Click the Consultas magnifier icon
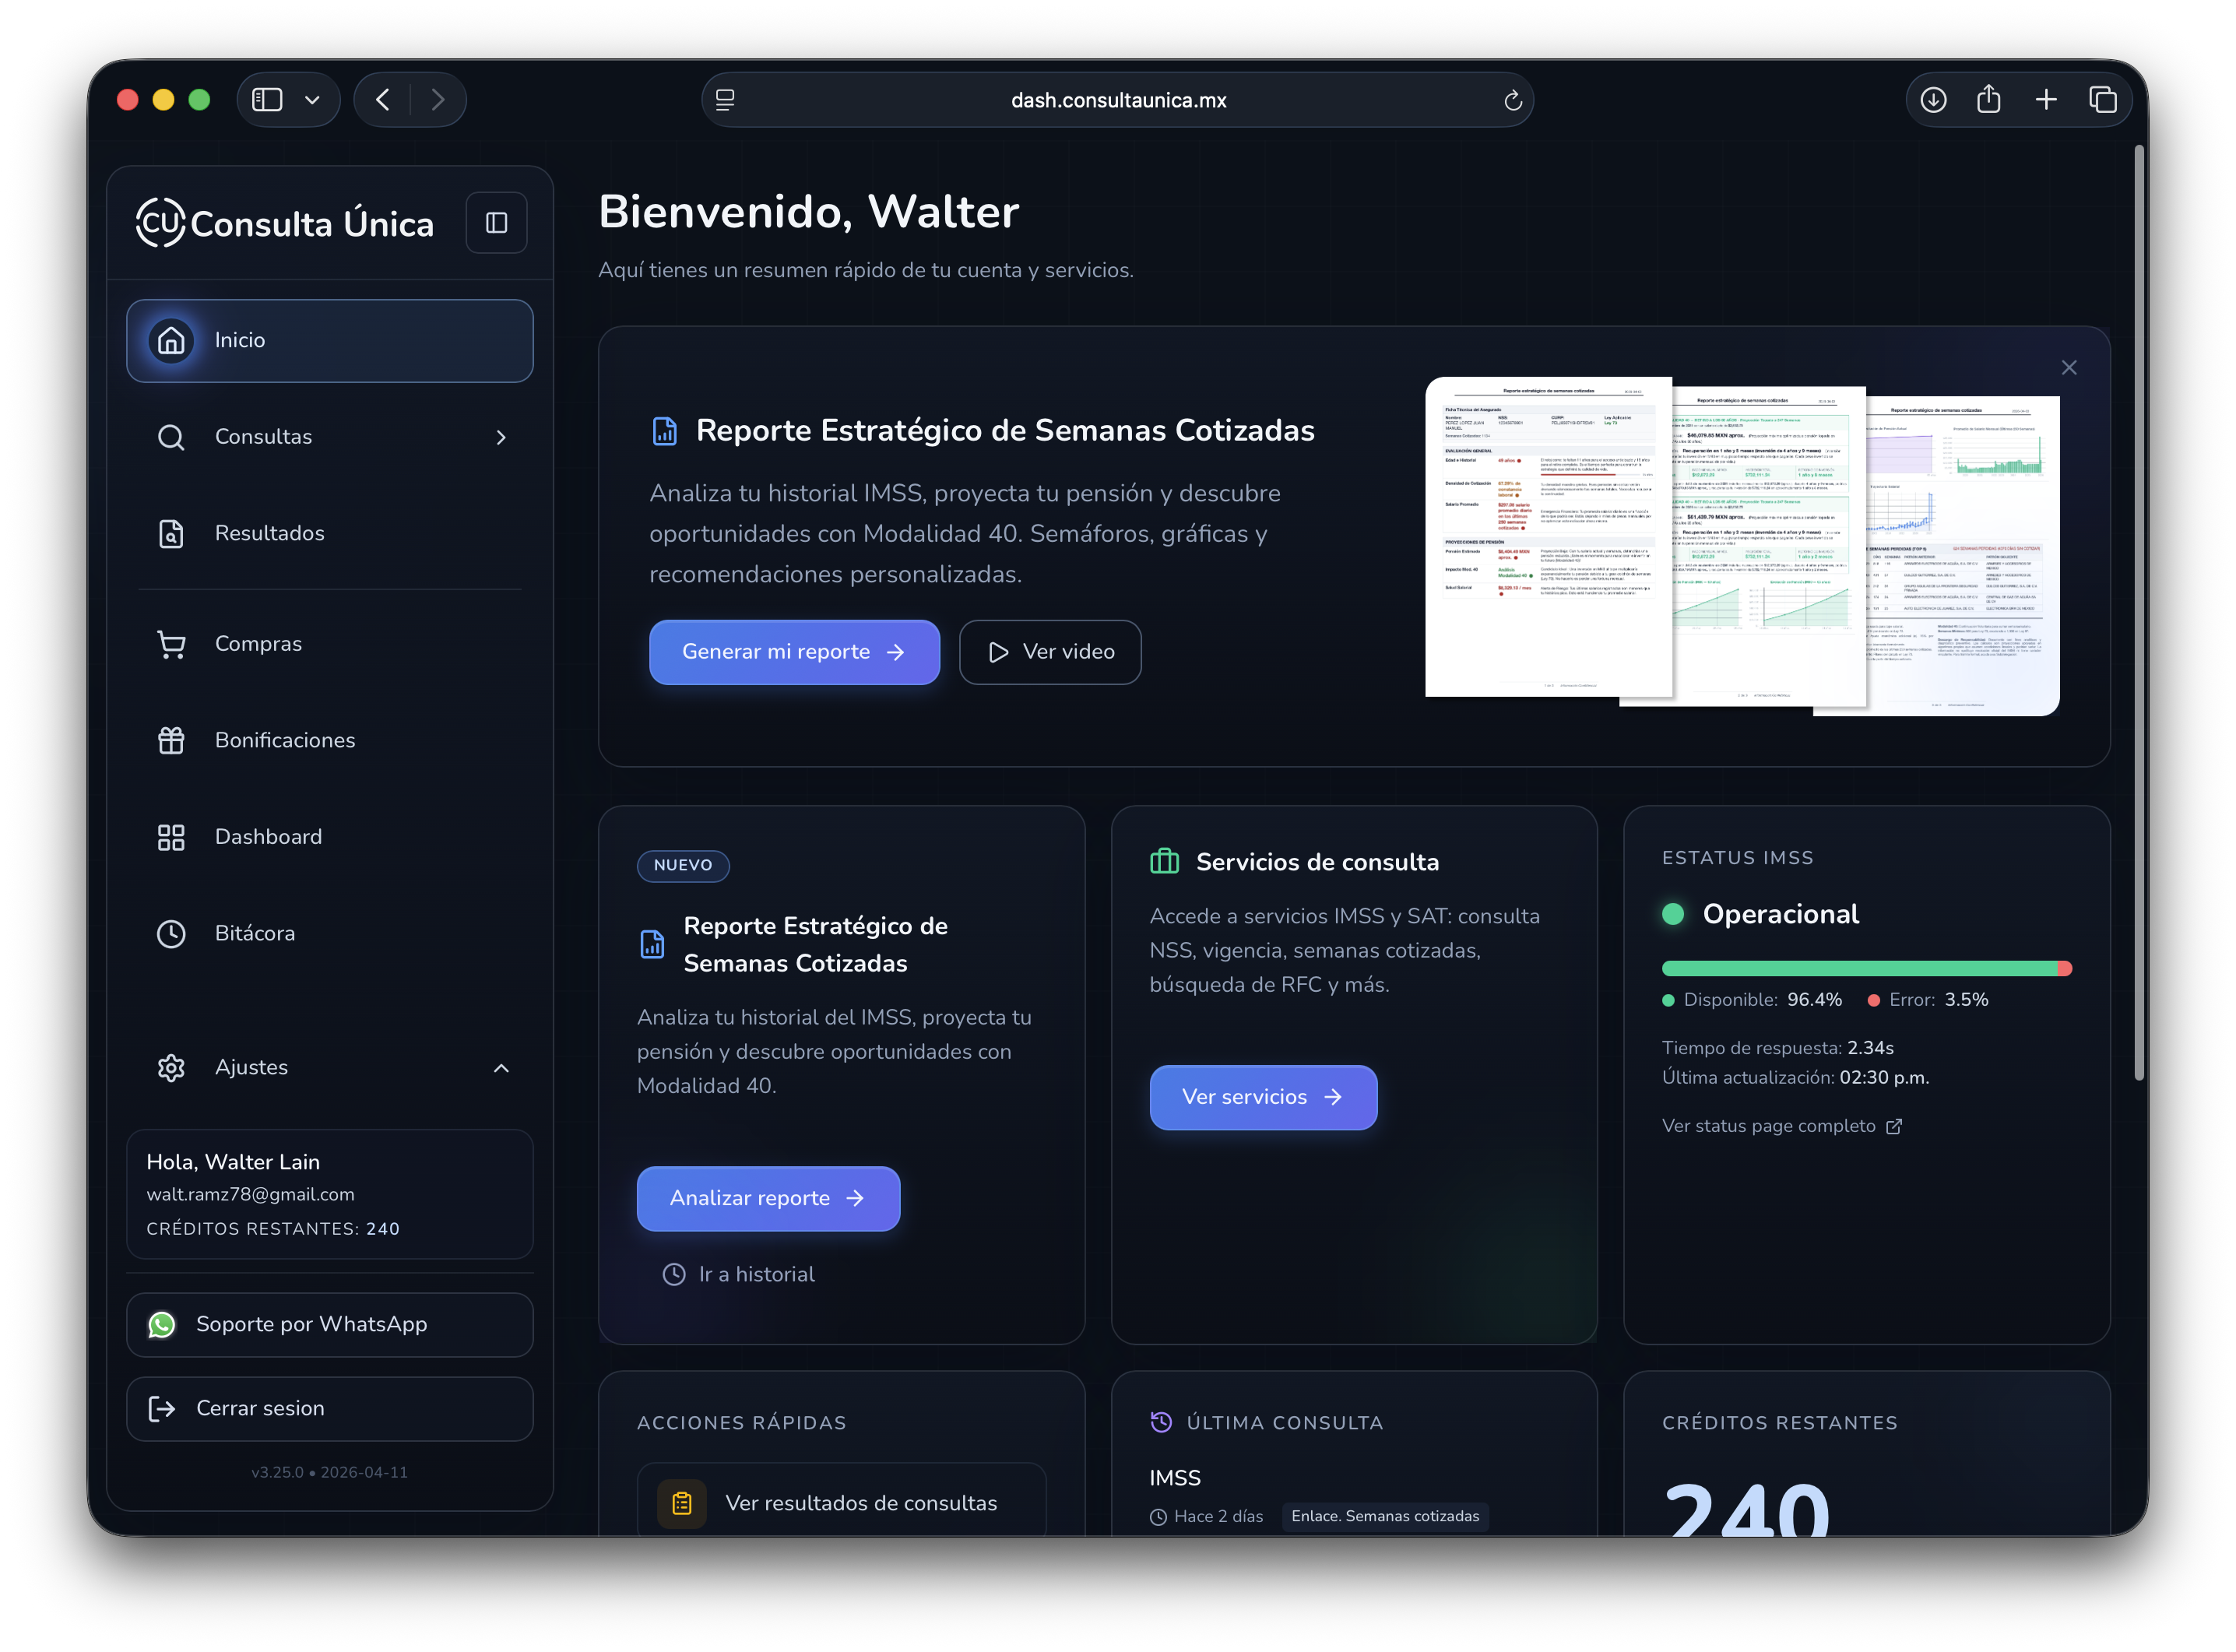This screenshot has height=1652, width=2236. point(171,437)
